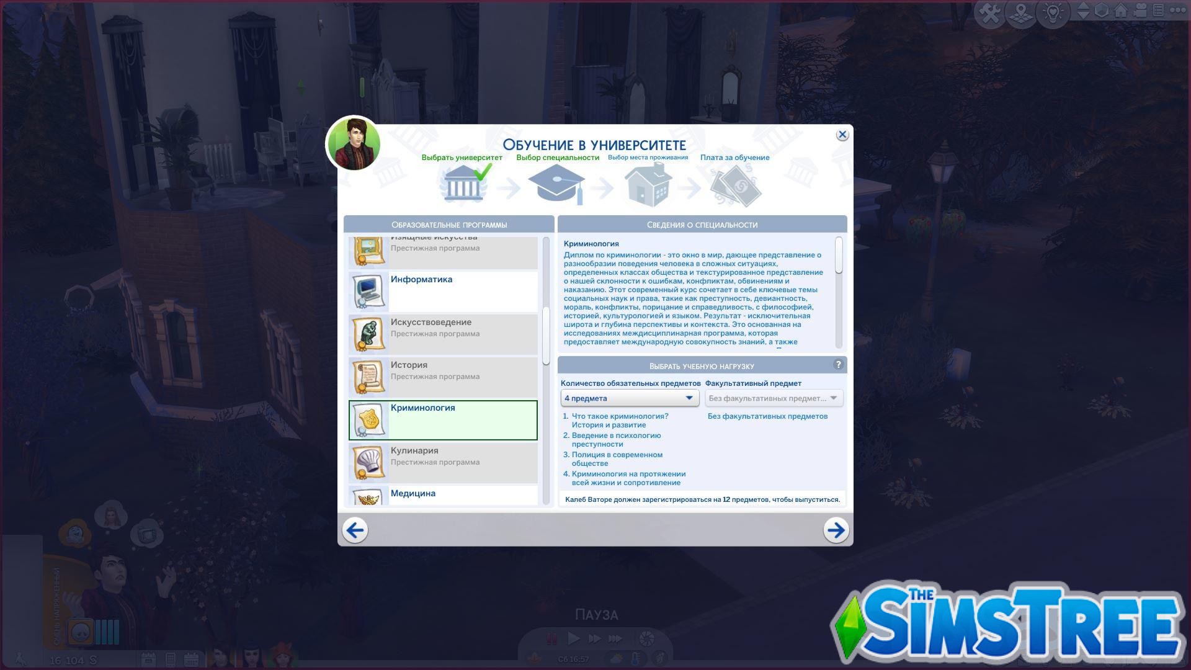
Task: Open Build Mode tools icon
Action: (x=991, y=13)
